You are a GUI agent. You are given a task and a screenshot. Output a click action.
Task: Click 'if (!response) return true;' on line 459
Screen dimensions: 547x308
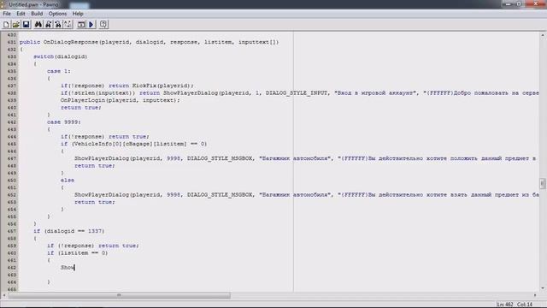[93, 246]
